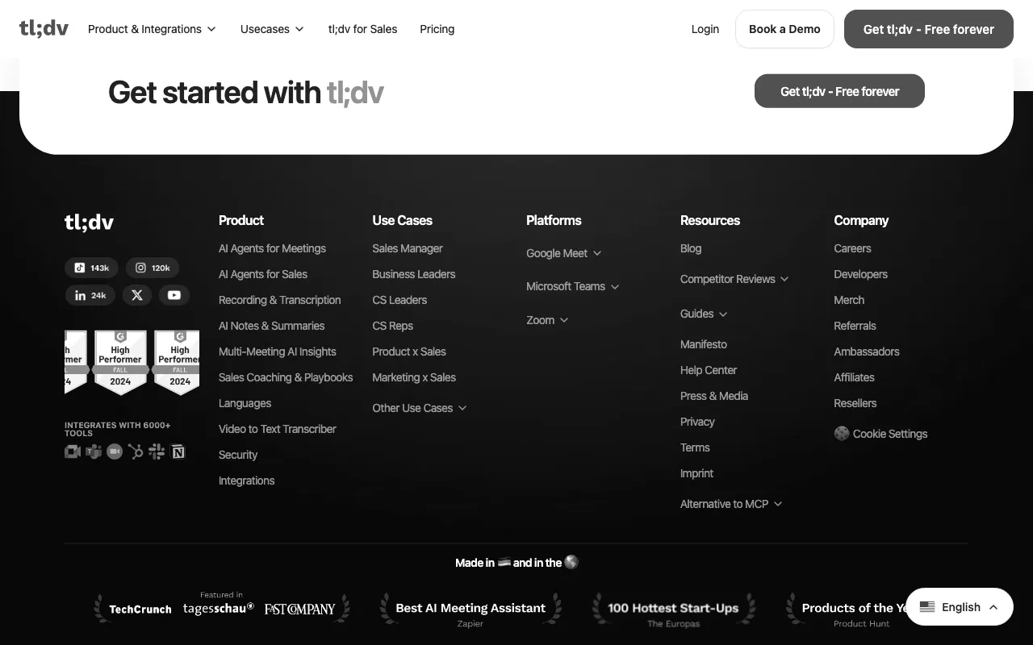
Task: Open the Languages footer link
Action: pos(245,403)
